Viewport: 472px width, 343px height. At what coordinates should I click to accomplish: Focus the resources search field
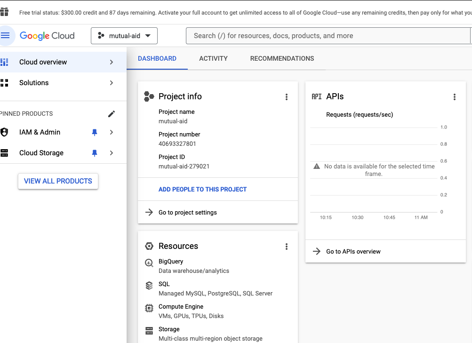(x=328, y=36)
